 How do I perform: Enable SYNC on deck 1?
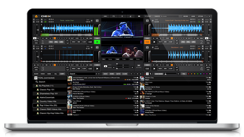click(x=36, y=43)
